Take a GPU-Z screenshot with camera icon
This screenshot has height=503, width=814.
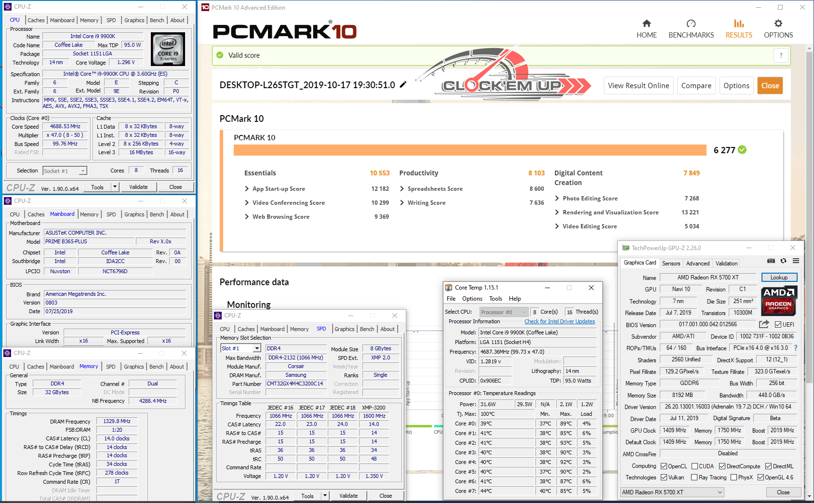pyautogui.click(x=771, y=261)
